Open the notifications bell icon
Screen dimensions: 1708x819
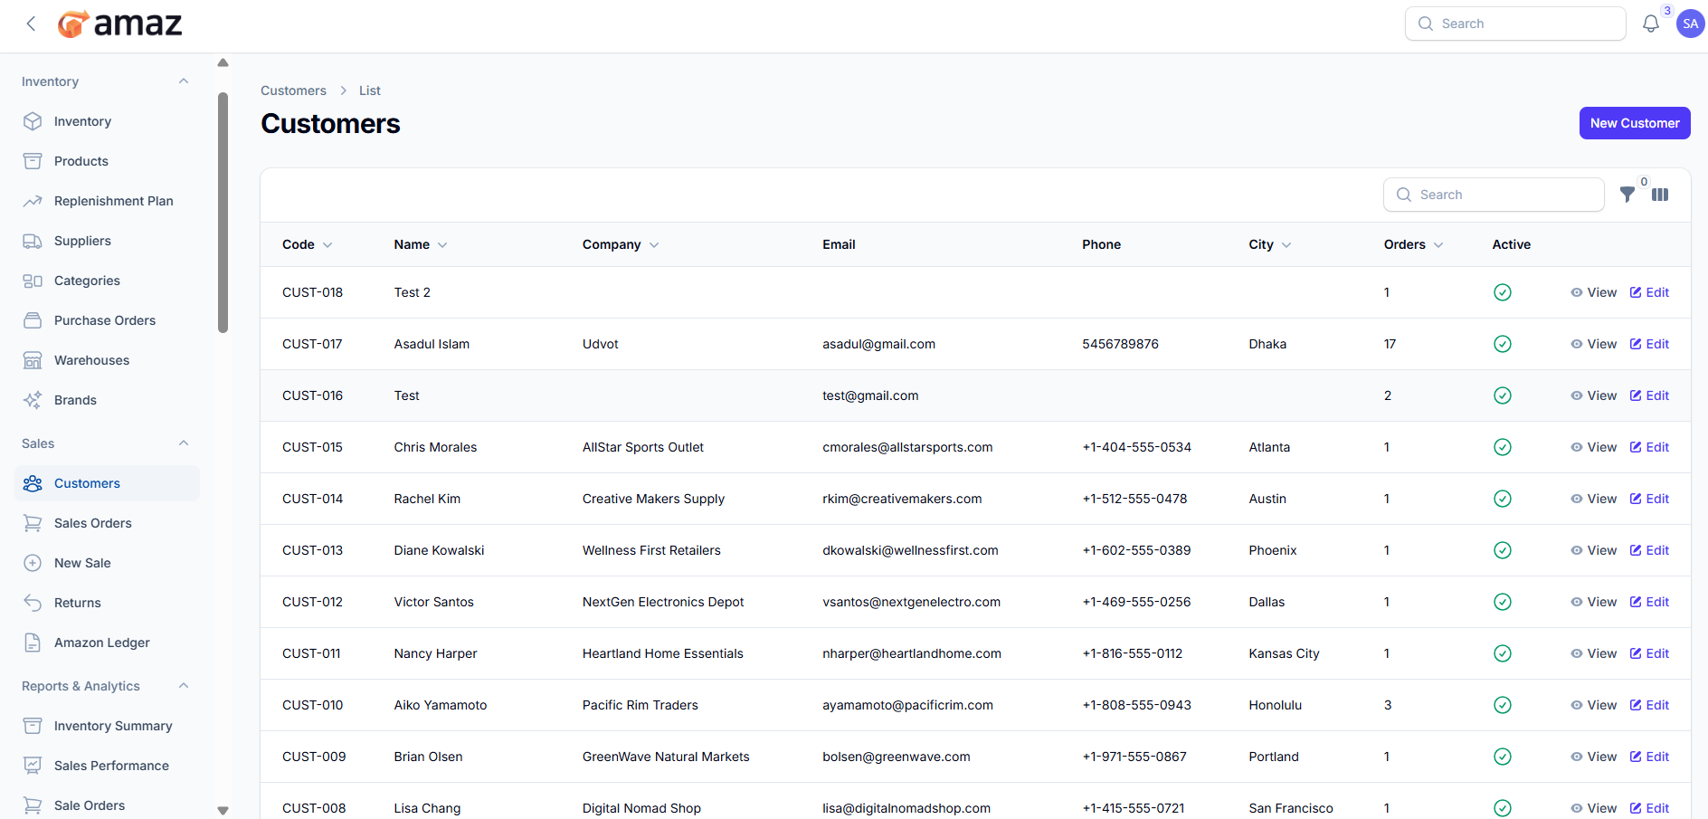coord(1651,24)
